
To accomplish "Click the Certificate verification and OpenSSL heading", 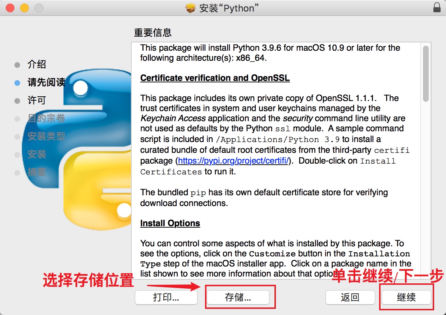I will 215,78.
